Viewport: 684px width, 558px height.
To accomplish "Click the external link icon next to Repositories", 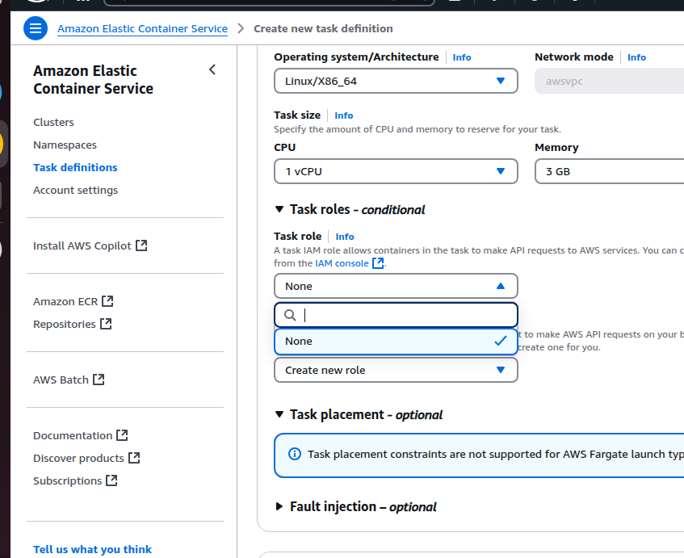I will coord(106,324).
